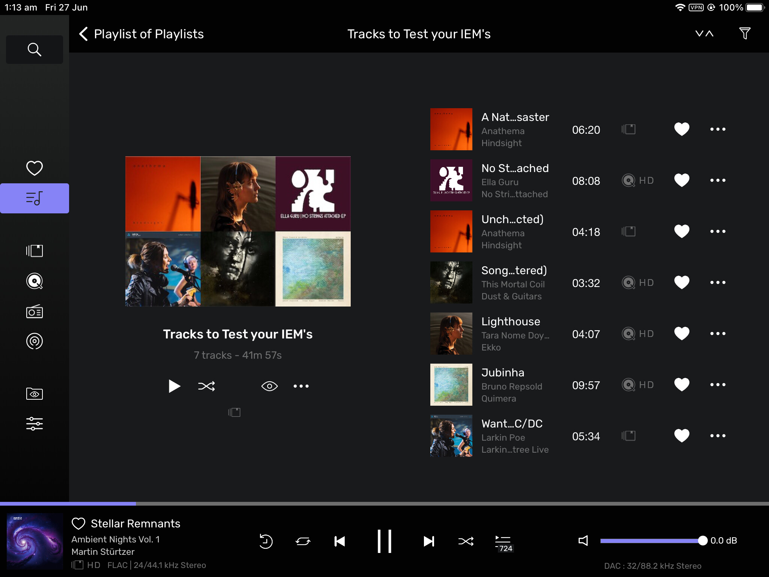This screenshot has height=577, width=769.
Task: Toggle the playlist eye visibility icon
Action: point(269,386)
